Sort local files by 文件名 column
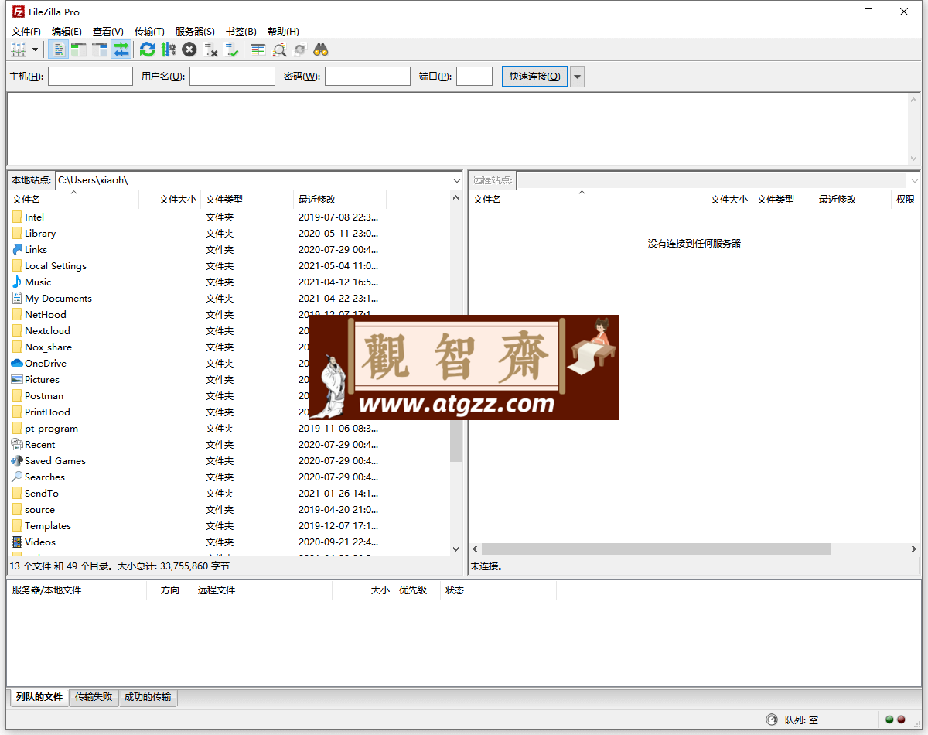The width and height of the screenshot is (928, 735). coord(73,199)
